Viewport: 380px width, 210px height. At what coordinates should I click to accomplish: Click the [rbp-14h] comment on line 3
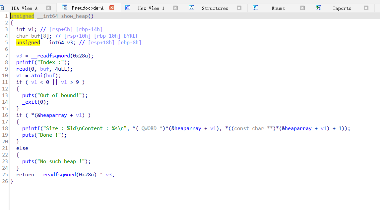point(89,29)
